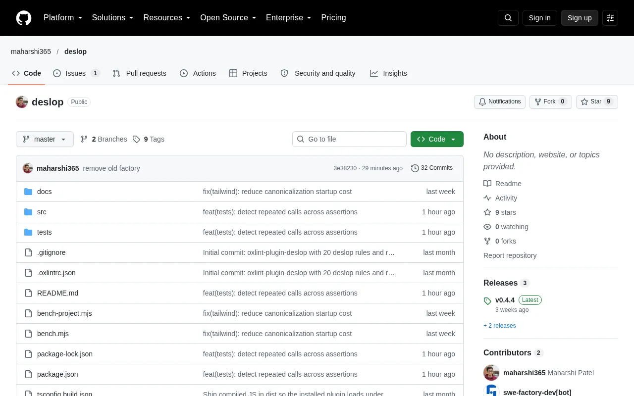
Task: Expand the Platform menu
Action: coord(63,18)
